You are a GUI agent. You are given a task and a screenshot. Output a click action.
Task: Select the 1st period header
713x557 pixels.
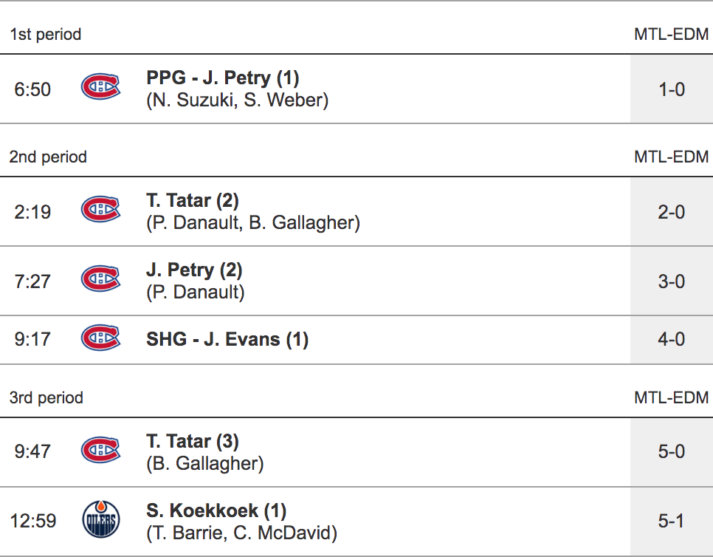pos(46,34)
